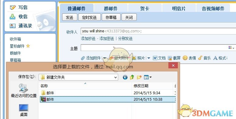Open 通讯录 address book
This screenshot has width=236, height=119.
[21, 26]
